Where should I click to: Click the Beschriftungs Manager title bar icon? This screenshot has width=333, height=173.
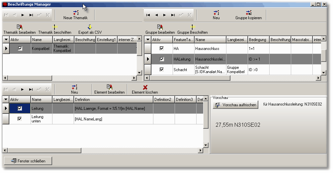point(5,4)
